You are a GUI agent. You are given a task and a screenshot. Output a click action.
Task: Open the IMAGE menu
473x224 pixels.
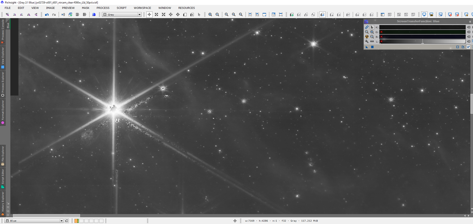point(50,8)
